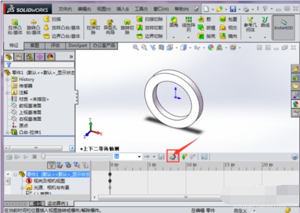The image size is (300, 213).
Task: Click the Save Animation icon
Action: point(161,157)
